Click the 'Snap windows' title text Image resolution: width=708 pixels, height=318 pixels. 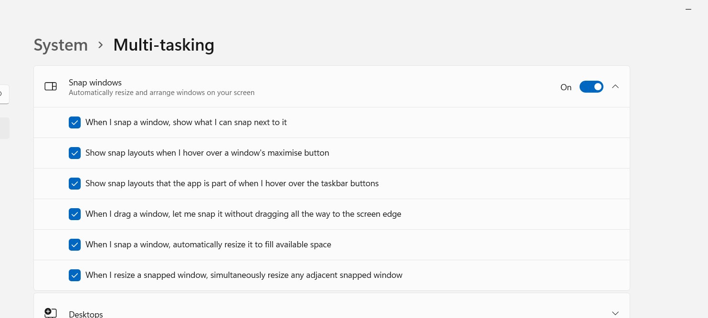[95, 83]
